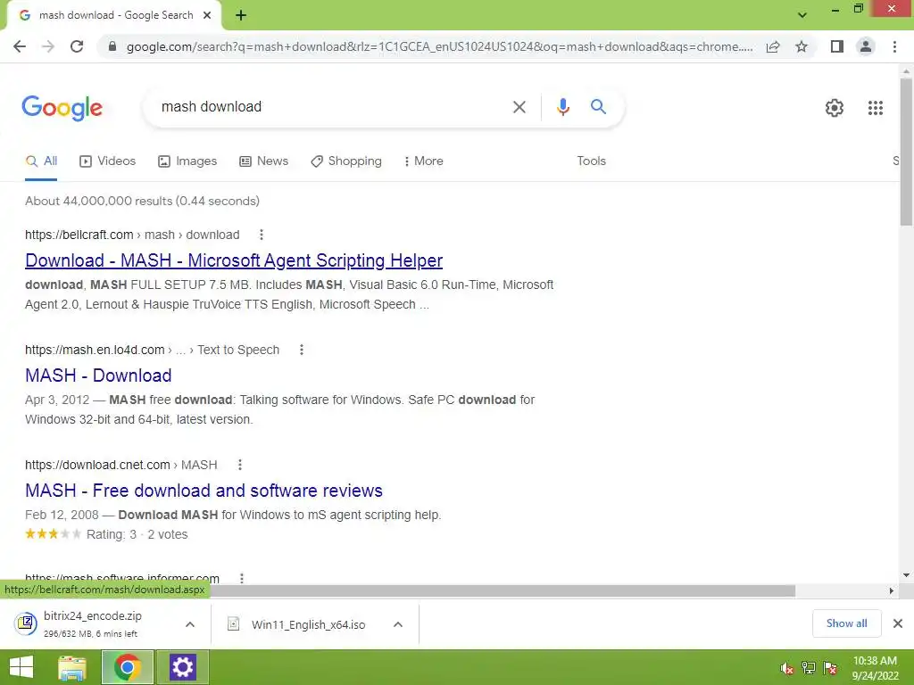The height and width of the screenshot is (685, 914).
Task: Open Google quick settings gear
Action: [x=835, y=108]
